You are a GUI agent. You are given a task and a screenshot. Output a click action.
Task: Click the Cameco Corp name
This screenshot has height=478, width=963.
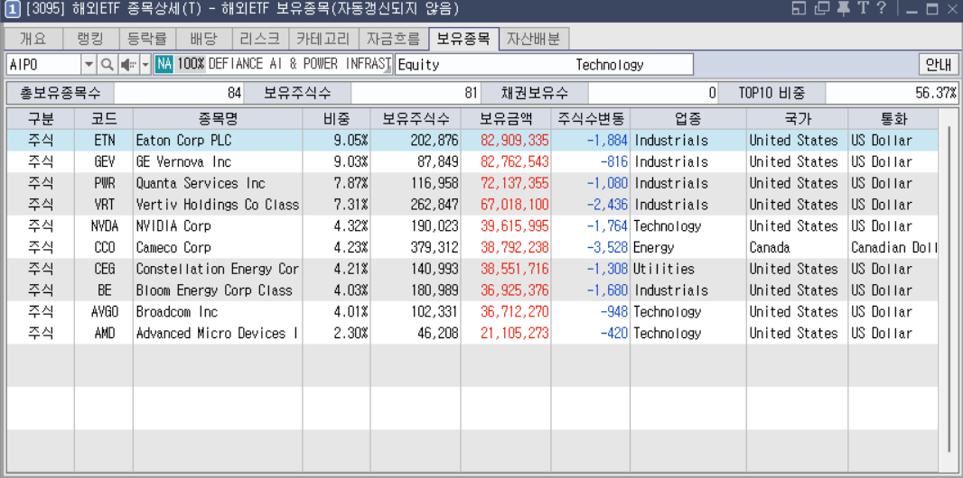[x=173, y=248]
